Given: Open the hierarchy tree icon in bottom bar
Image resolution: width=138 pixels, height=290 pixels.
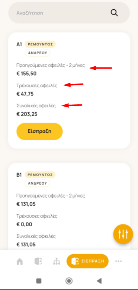Looking at the screenshot, I should (55, 261).
